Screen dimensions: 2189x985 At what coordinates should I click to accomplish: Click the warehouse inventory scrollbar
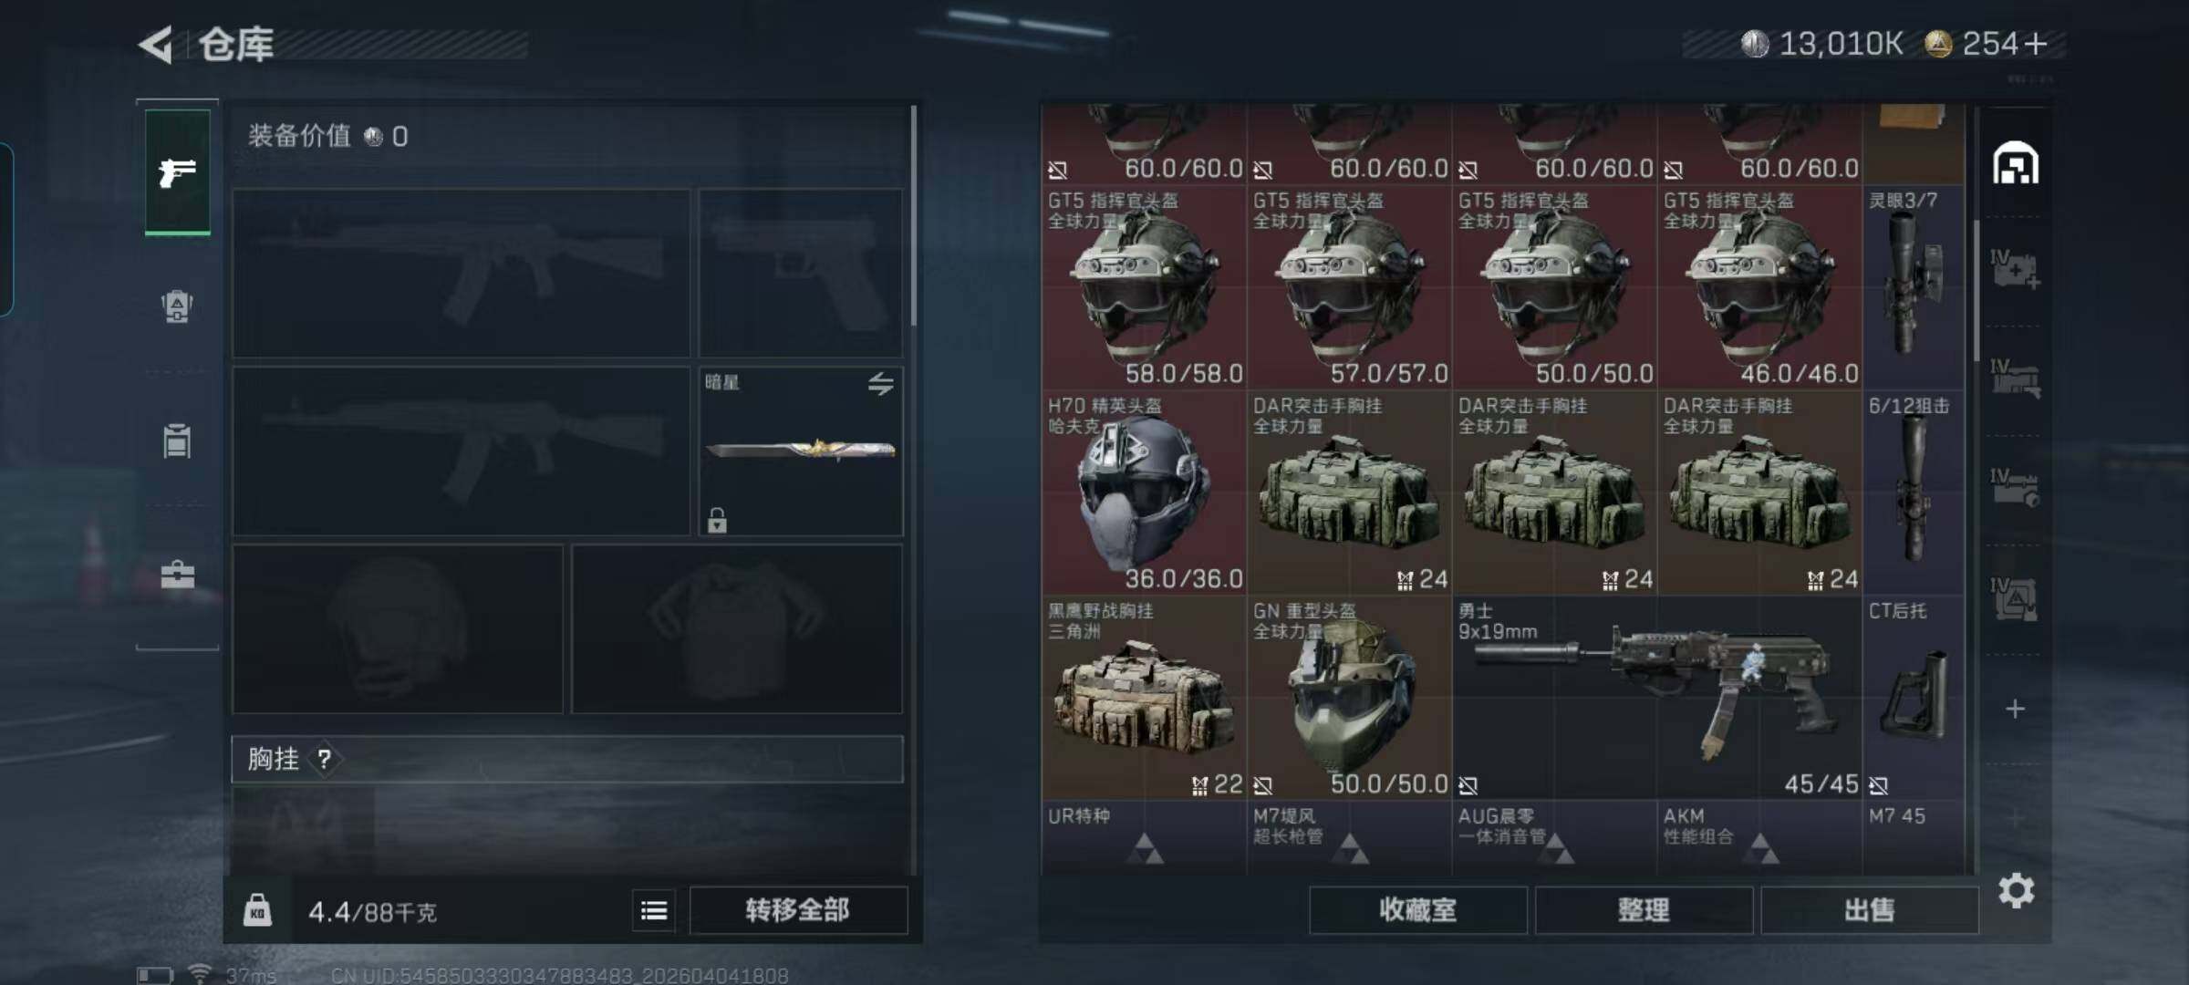coord(1976,290)
